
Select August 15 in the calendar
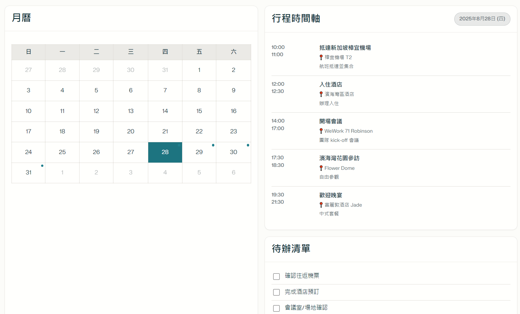199,111
